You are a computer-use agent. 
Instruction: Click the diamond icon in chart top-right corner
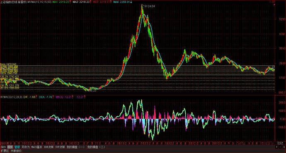pyautogui.click(x=270, y=2)
